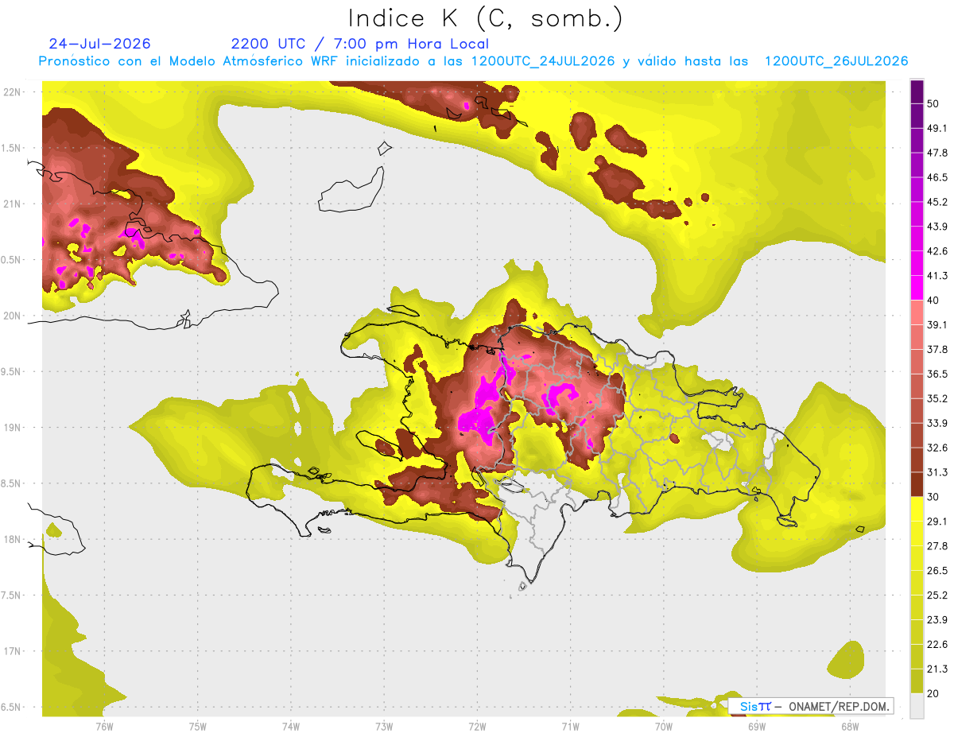Click the "19N" latitude axis label

tap(11, 428)
